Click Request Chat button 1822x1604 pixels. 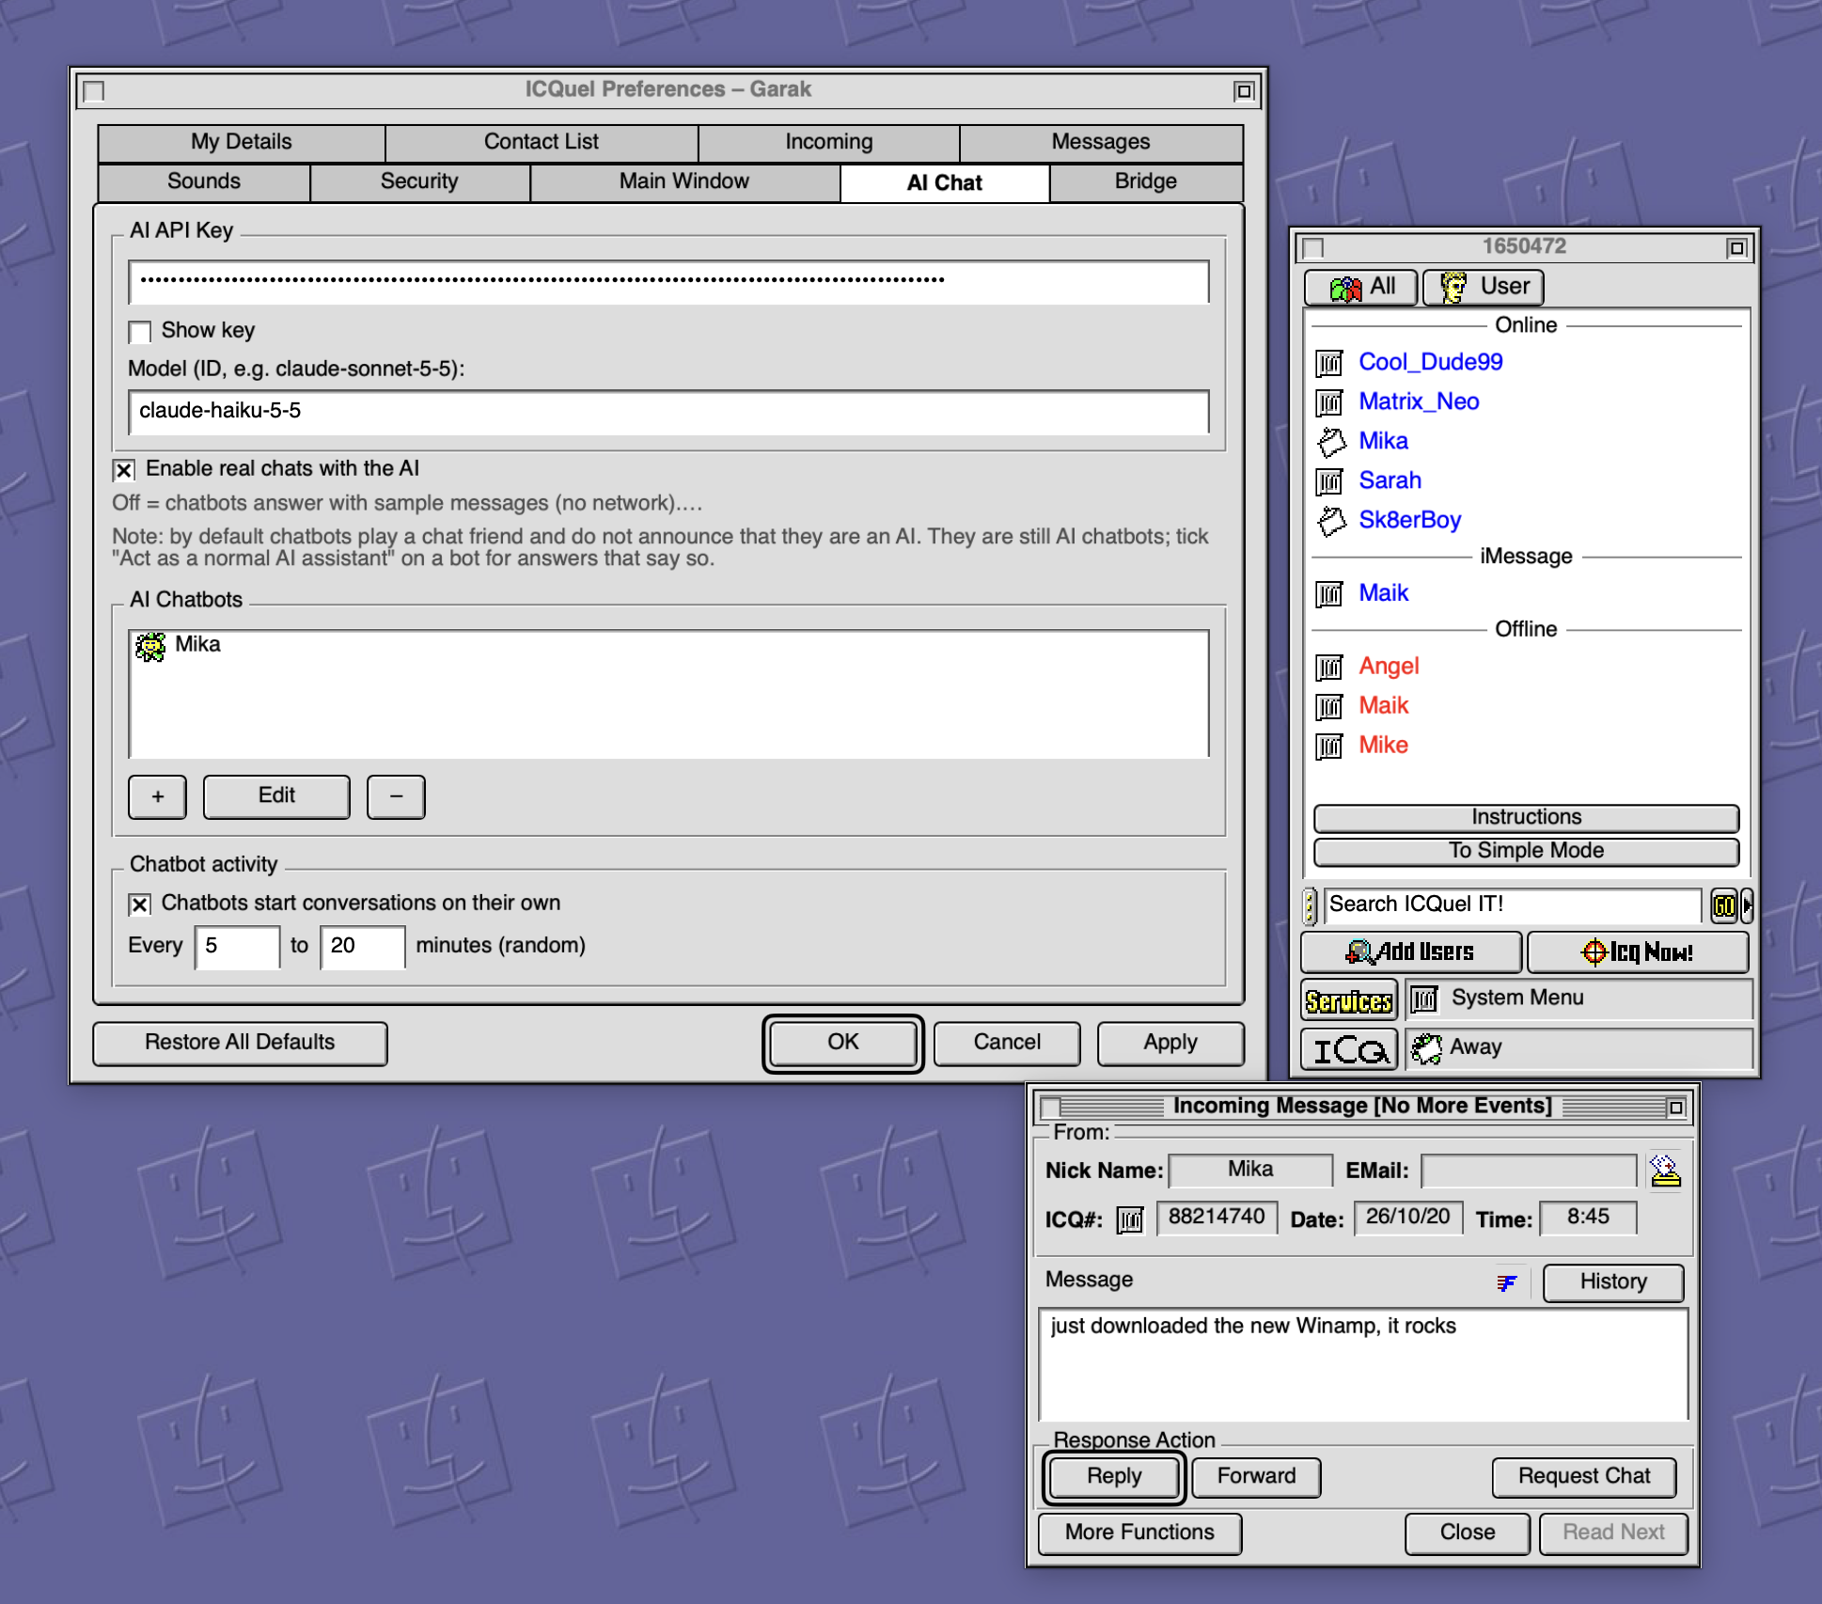(1584, 1477)
